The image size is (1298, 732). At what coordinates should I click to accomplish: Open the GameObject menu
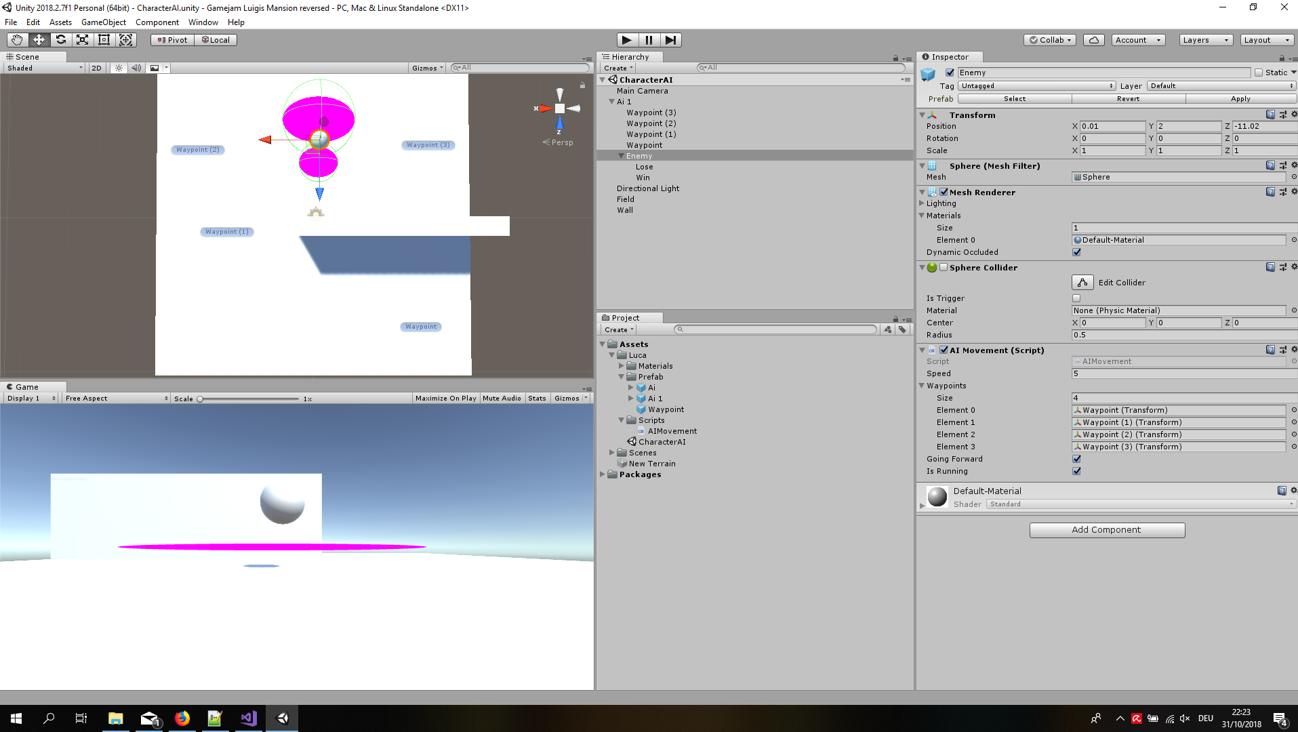(103, 22)
